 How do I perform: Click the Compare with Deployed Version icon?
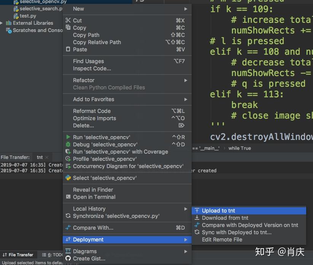(197, 225)
